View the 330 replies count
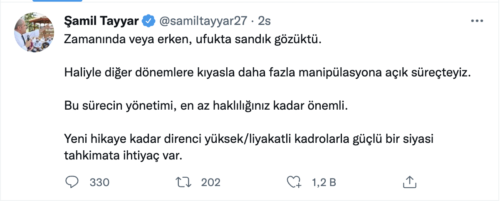The width and height of the screenshot is (500, 201). pyautogui.click(x=99, y=182)
